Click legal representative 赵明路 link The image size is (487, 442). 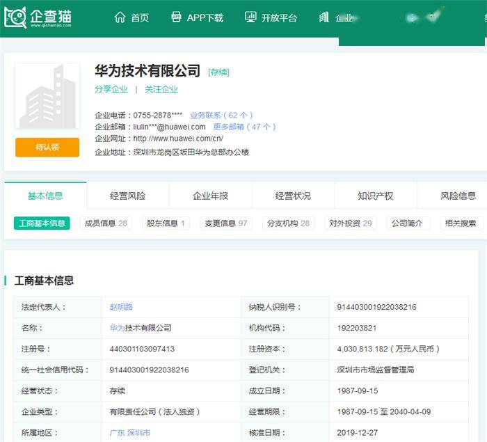coord(121,307)
